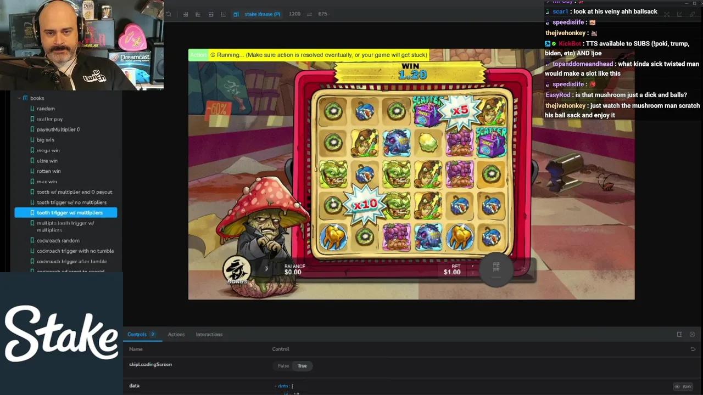The image size is (703, 395).
Task: Click the books component icon in sidebar
Action: [25, 98]
